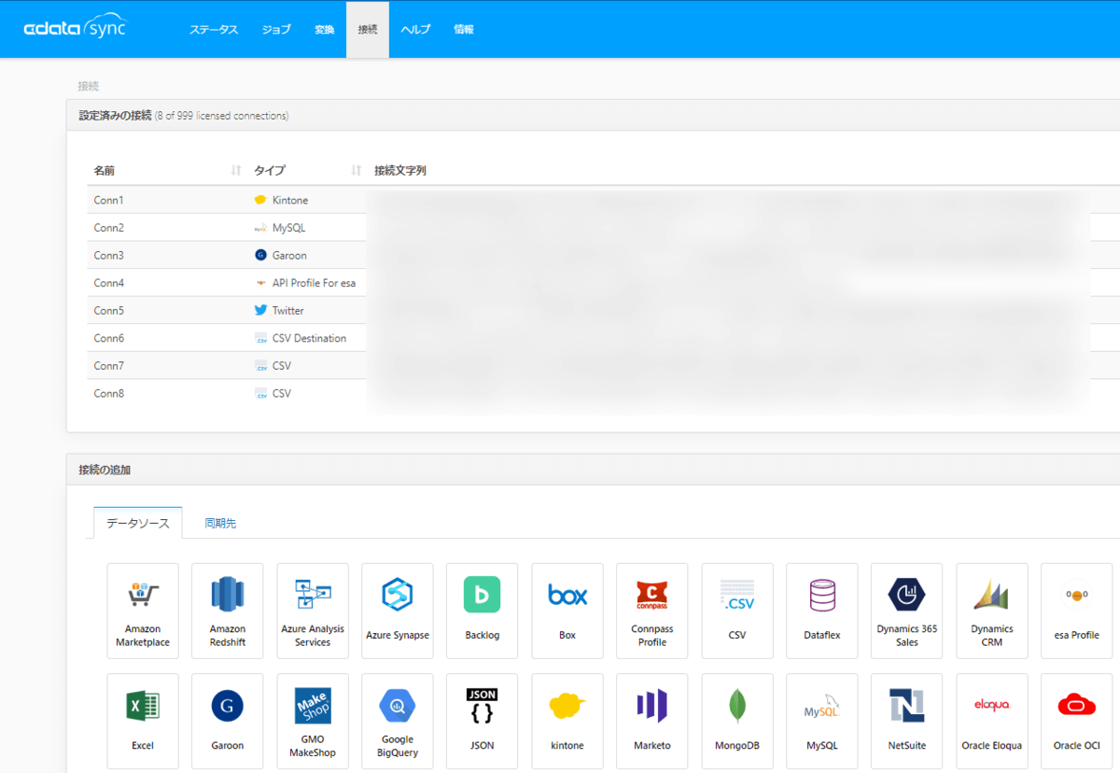Screen dimensions: 1120x773
Task: Open the 情報 menu item
Action: [x=464, y=30]
